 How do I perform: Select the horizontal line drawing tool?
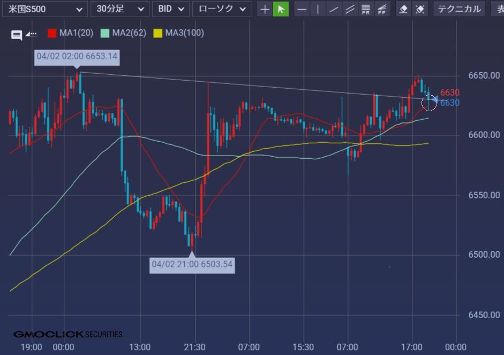(x=302, y=9)
